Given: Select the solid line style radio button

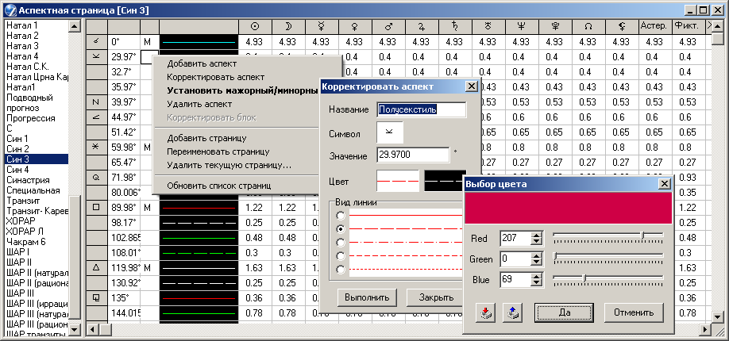Looking at the screenshot, I should (341, 215).
